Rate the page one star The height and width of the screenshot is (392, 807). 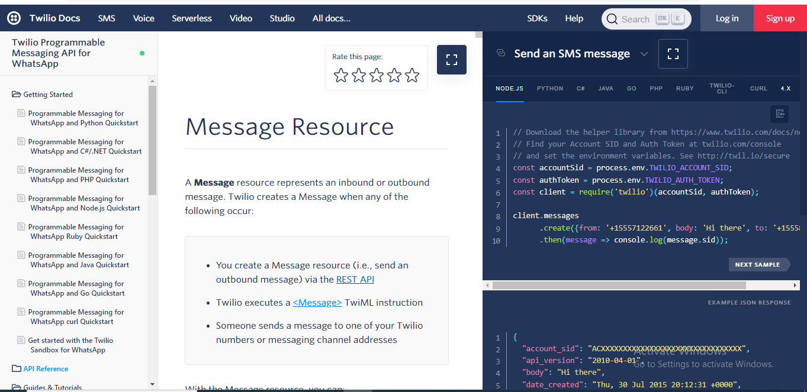click(341, 76)
